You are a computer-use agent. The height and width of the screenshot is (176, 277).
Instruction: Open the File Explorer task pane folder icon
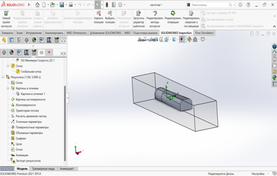coord(274,65)
